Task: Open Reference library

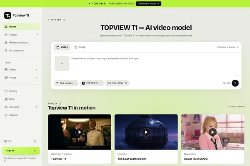Action: 21,43
